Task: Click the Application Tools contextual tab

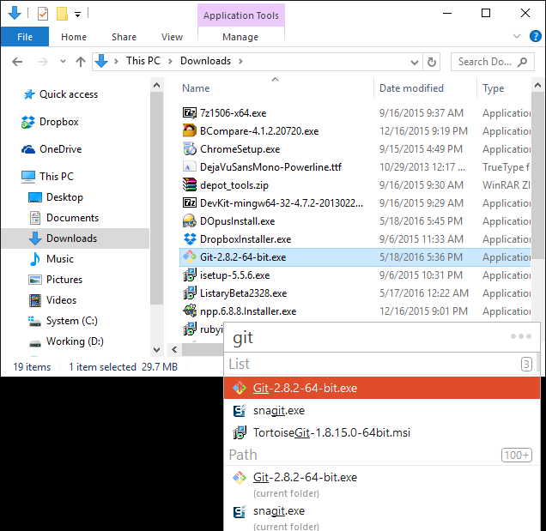Action: tap(241, 15)
